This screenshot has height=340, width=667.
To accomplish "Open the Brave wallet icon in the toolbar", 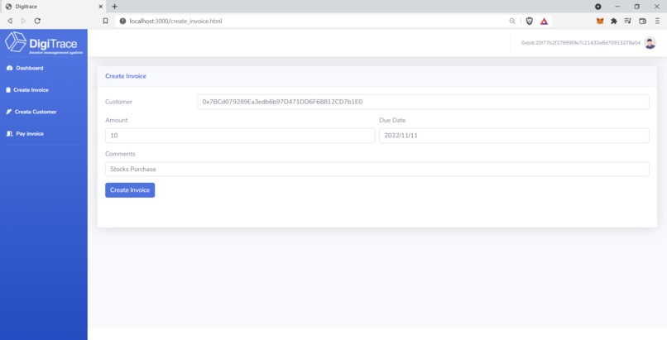I will (x=642, y=21).
